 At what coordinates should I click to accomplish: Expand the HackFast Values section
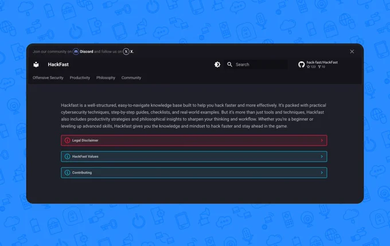coord(194,157)
